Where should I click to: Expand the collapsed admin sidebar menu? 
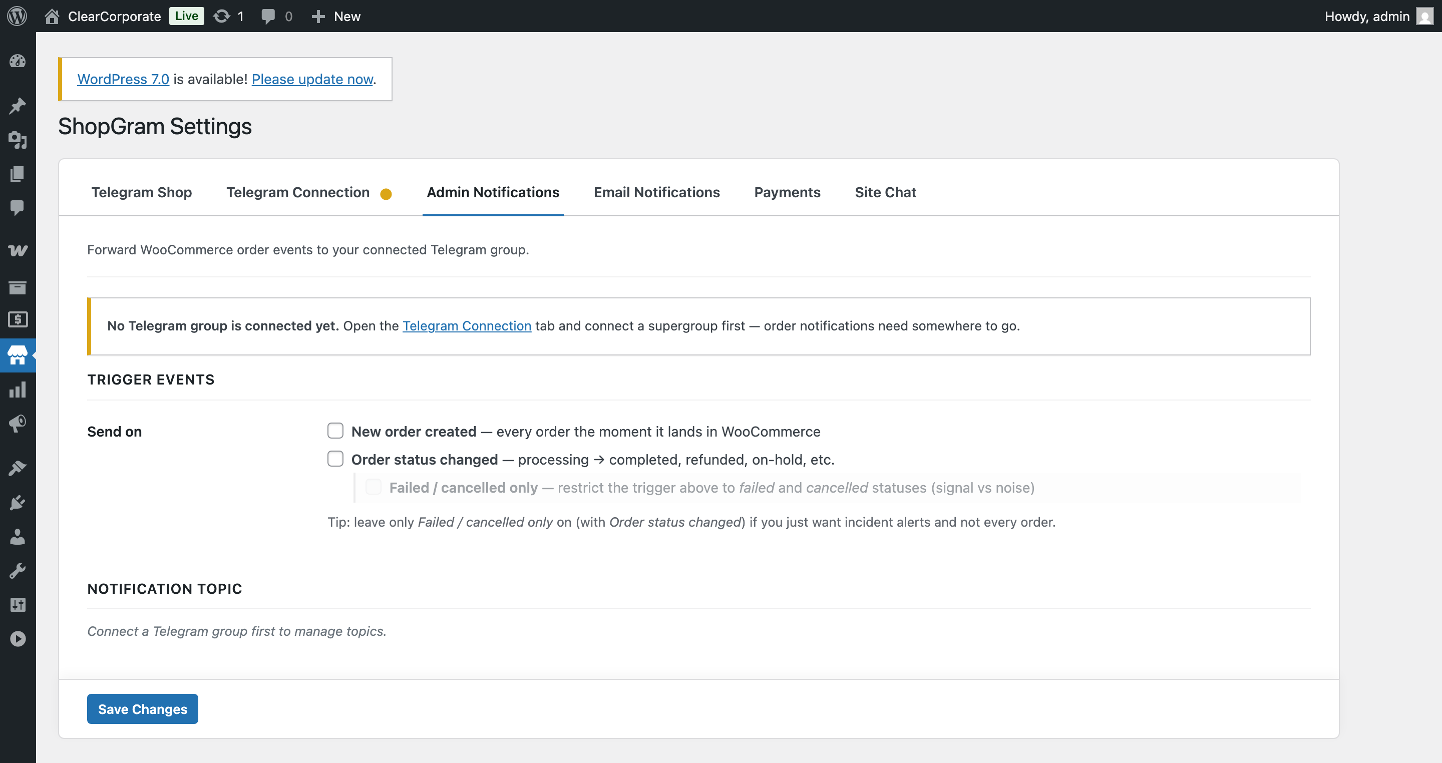pos(18,639)
